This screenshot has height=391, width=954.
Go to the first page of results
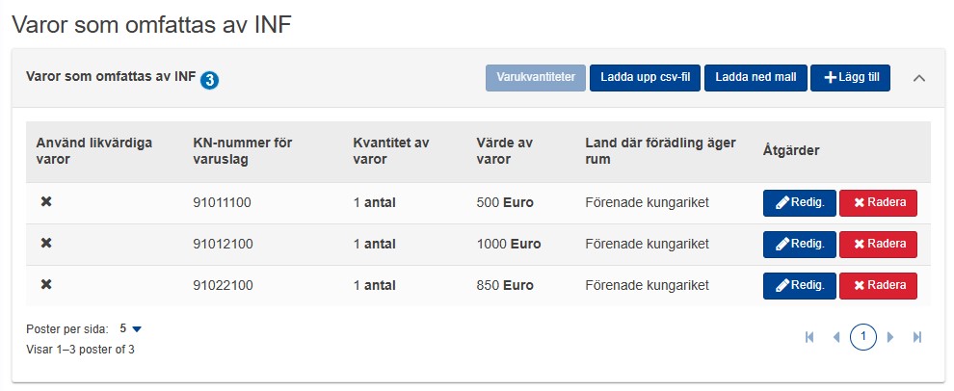pos(809,337)
